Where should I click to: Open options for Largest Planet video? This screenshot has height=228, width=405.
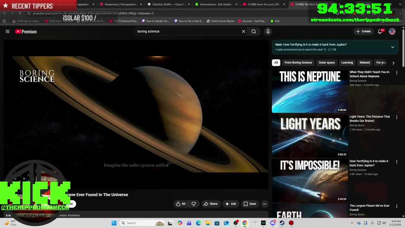397,206
